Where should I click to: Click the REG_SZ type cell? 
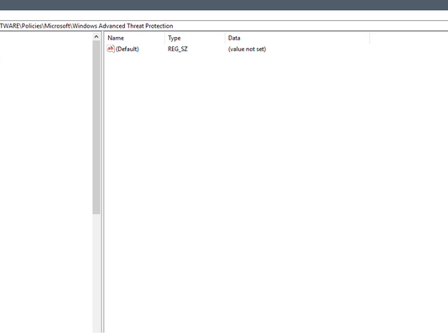pyautogui.click(x=178, y=49)
